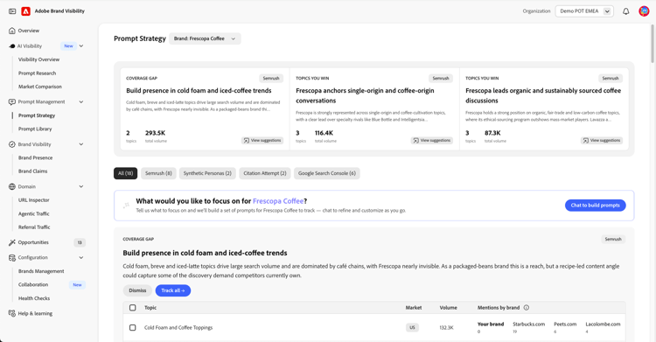
Task: Click the Track all button
Action: 173,290
